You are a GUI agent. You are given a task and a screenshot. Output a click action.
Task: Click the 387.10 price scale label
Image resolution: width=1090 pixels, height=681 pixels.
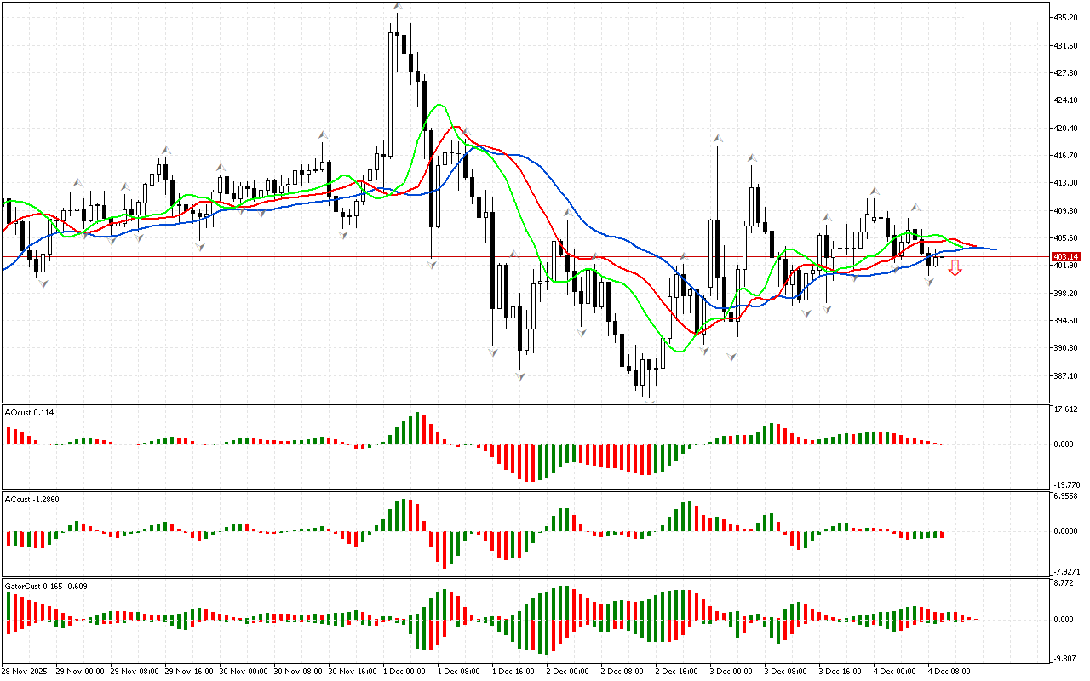1066,375
